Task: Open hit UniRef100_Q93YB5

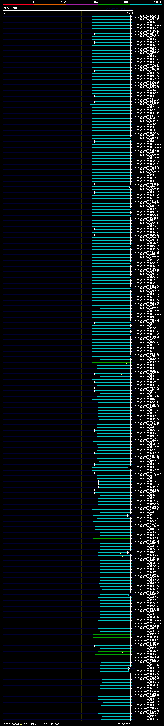Action: pos(147,79)
